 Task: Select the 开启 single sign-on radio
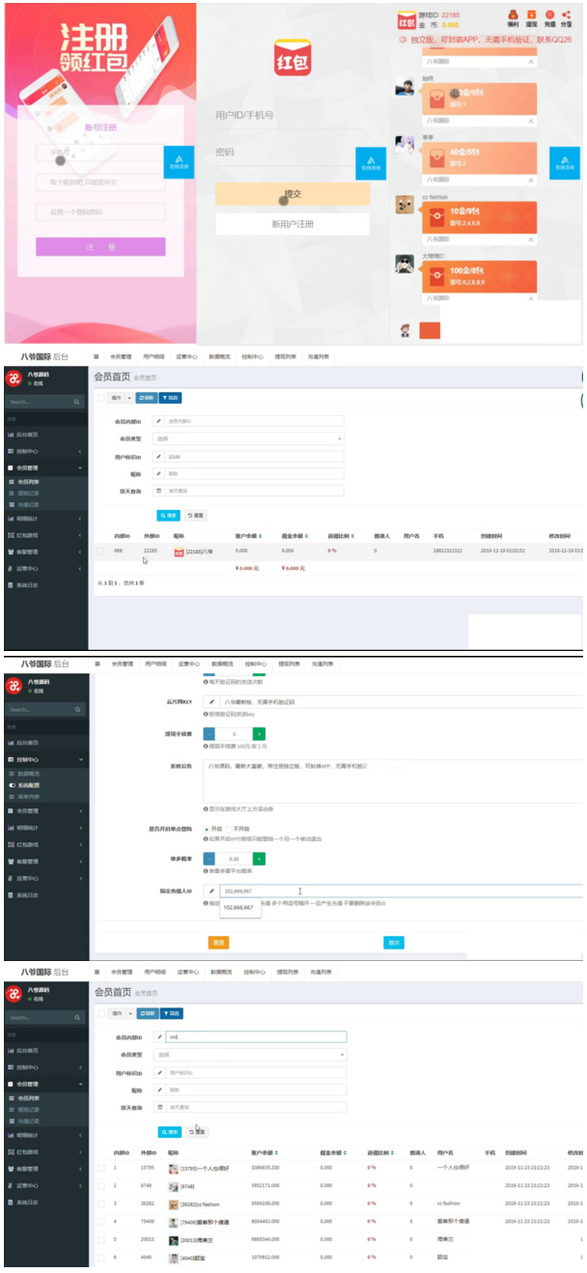207,829
